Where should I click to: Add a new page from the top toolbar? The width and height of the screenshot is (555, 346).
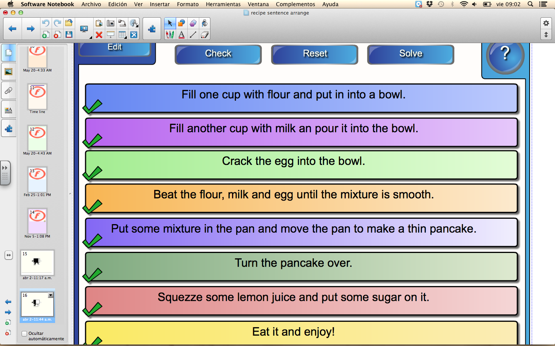pyautogui.click(x=45, y=35)
